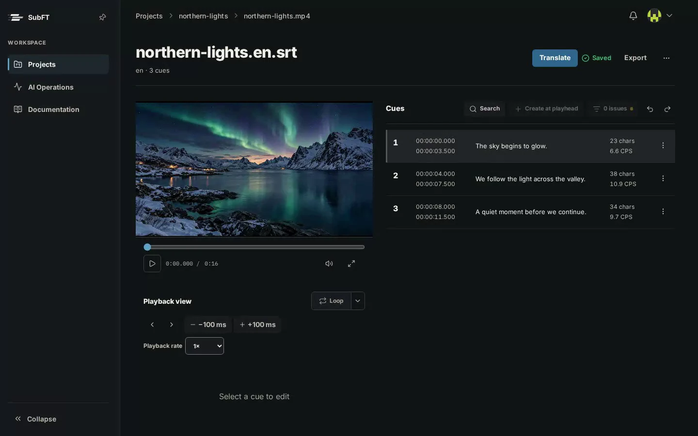Open options menu for cue 3
The height and width of the screenshot is (436, 698).
(x=663, y=212)
